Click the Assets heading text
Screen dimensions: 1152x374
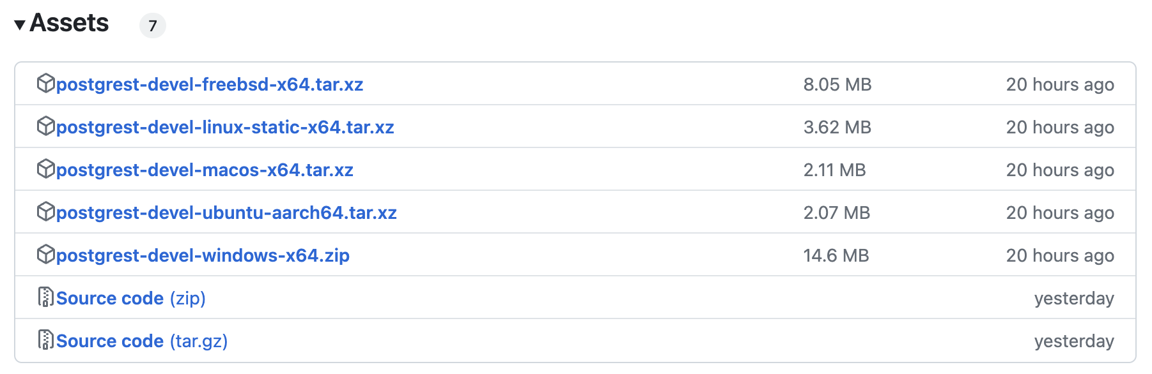69,23
